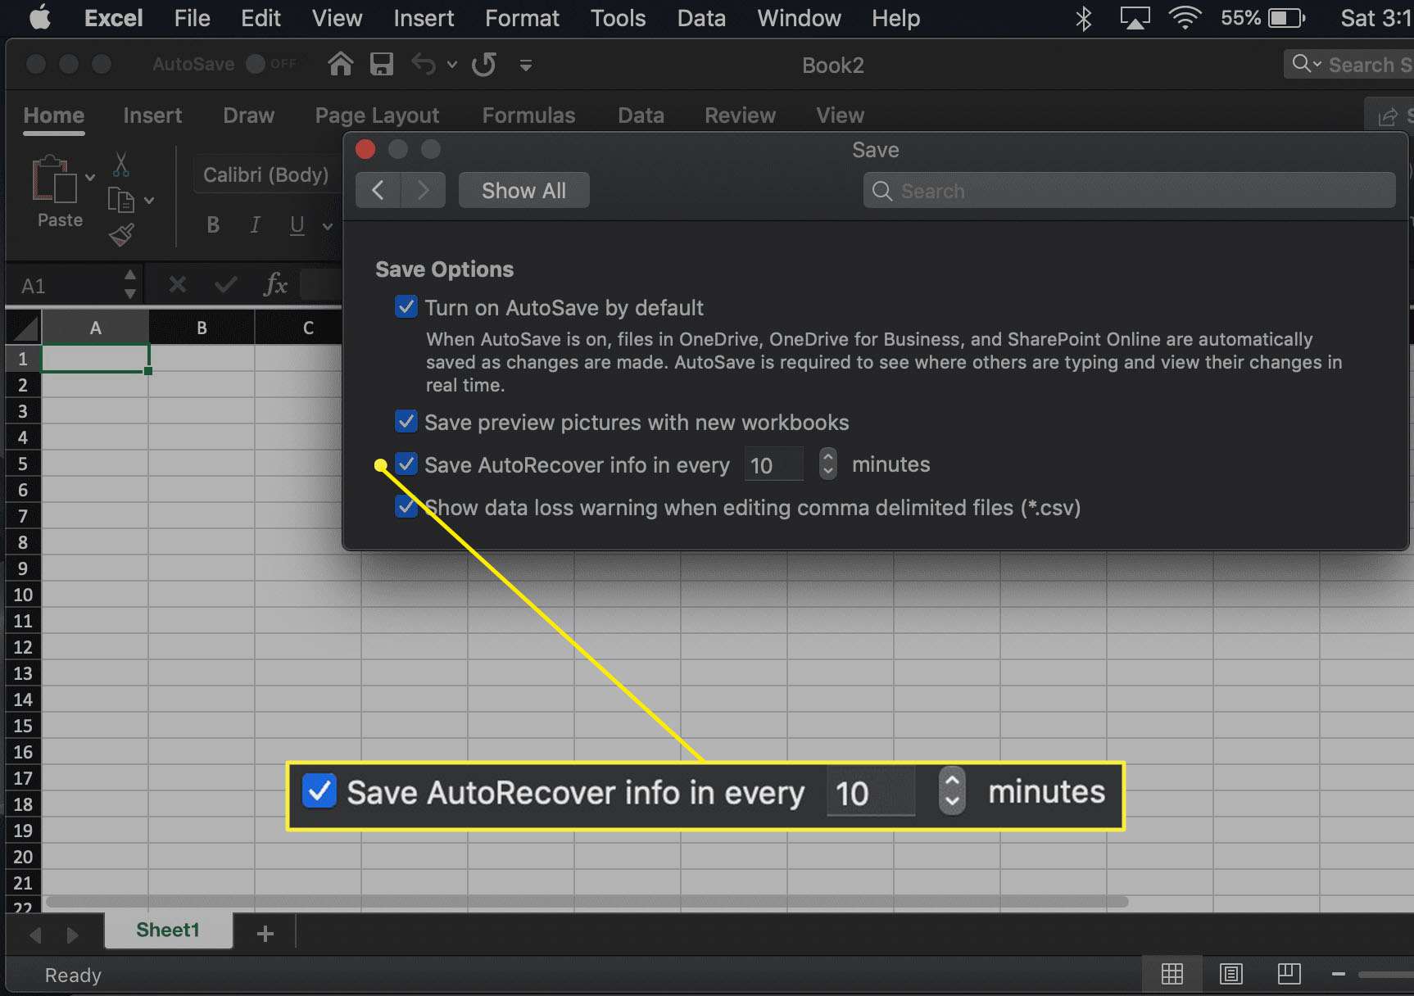Select row 5 header

[23, 464]
